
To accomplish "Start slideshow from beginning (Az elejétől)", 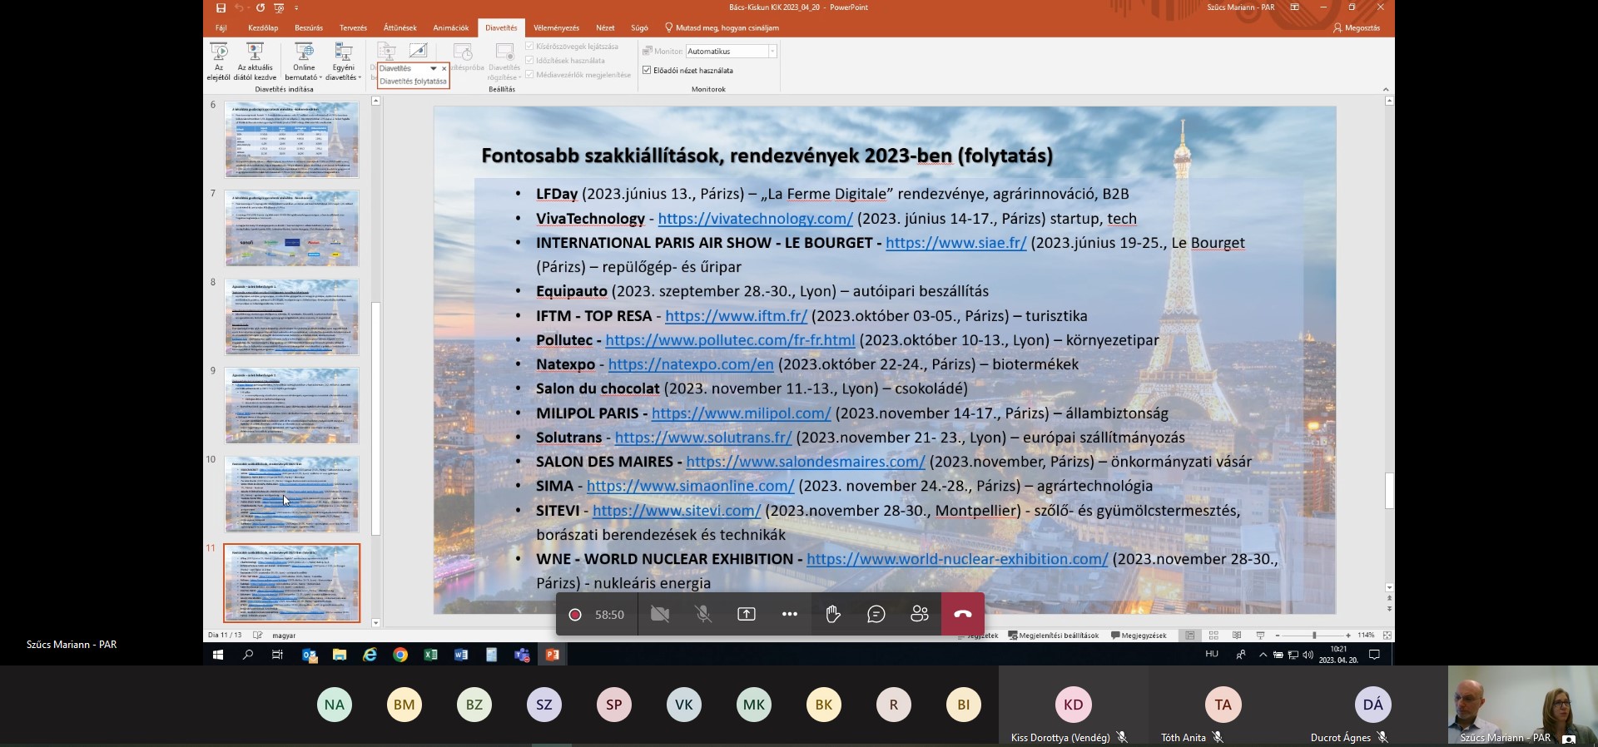I will click(x=219, y=62).
